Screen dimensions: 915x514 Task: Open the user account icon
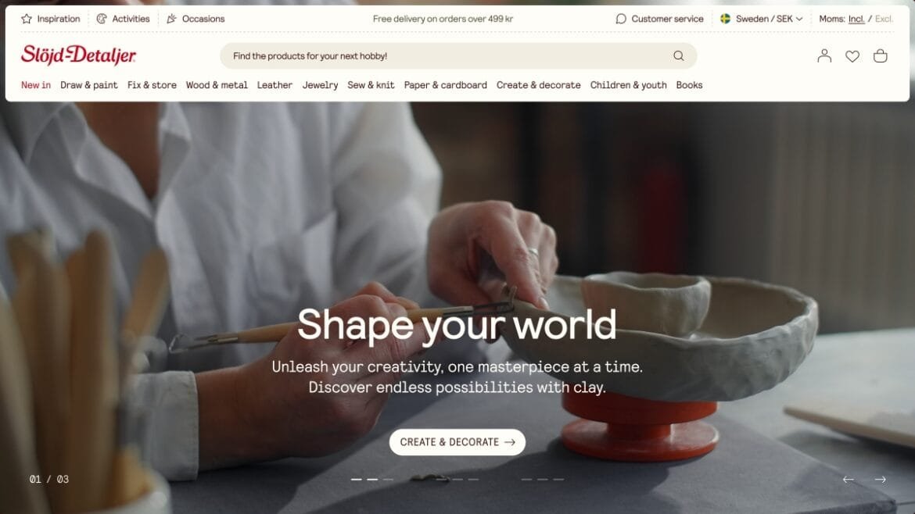point(824,56)
